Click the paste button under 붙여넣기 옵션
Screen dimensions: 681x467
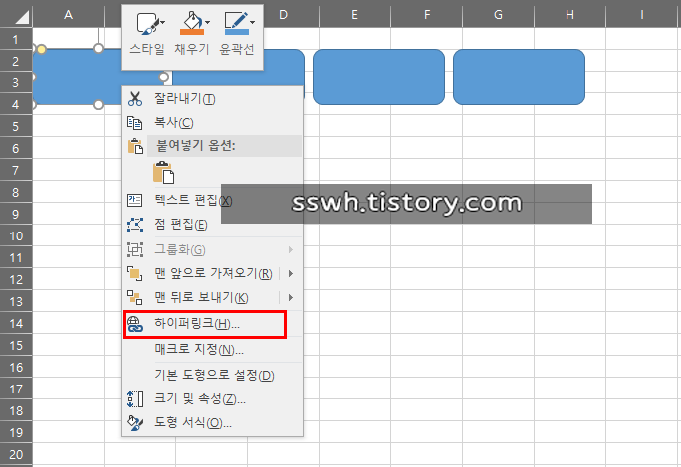click(x=163, y=172)
